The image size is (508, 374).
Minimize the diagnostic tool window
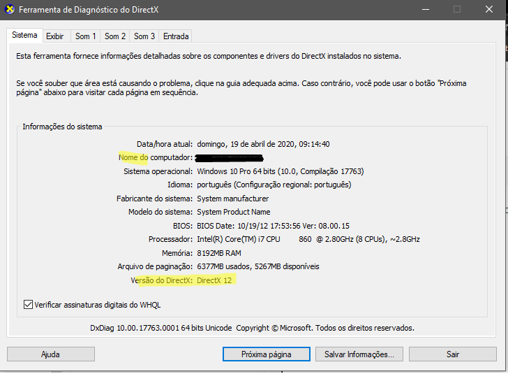pyautogui.click(x=425, y=10)
